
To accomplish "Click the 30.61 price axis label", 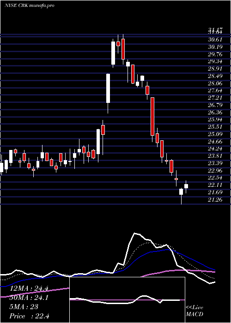I will pyautogui.click(x=215, y=40).
